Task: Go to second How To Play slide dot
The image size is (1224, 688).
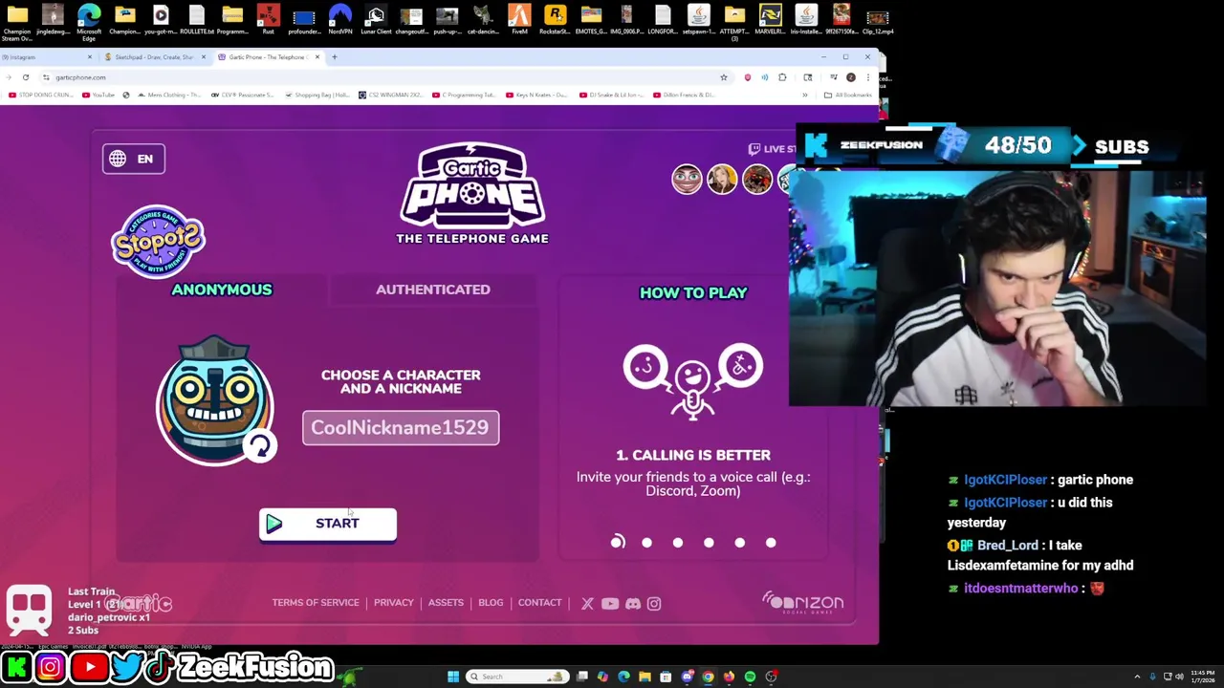Action: click(x=647, y=543)
